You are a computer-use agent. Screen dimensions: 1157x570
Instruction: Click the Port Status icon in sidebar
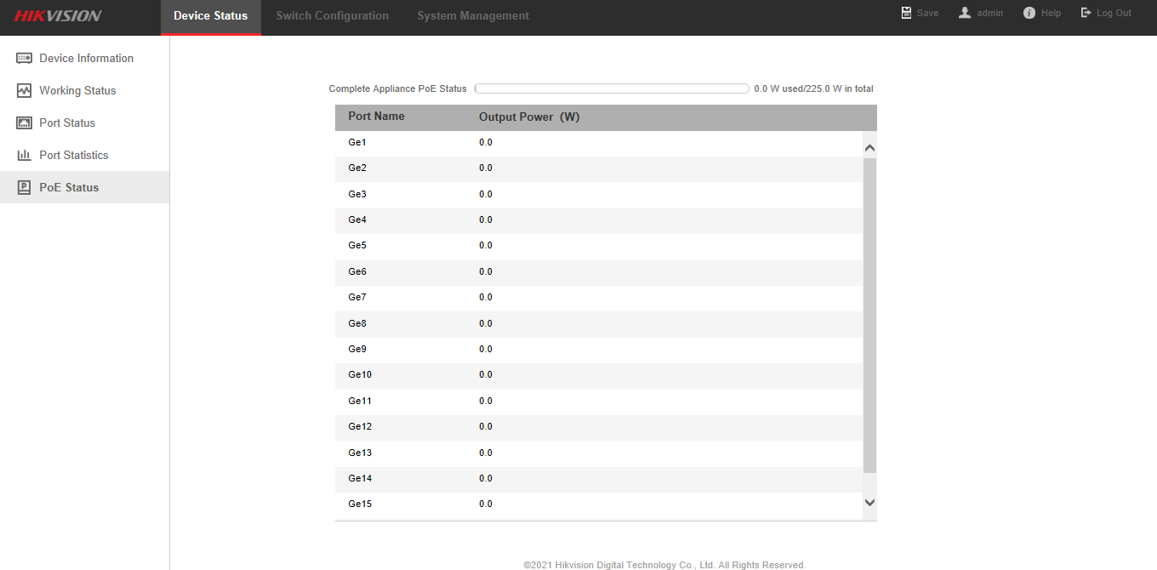[x=24, y=123]
